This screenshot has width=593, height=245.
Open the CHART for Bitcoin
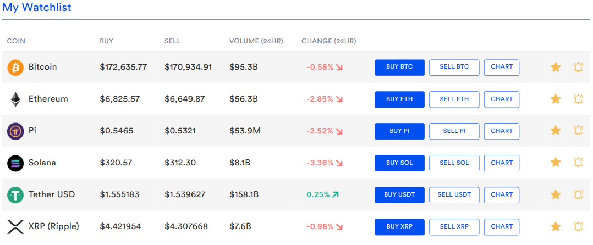[x=502, y=68]
